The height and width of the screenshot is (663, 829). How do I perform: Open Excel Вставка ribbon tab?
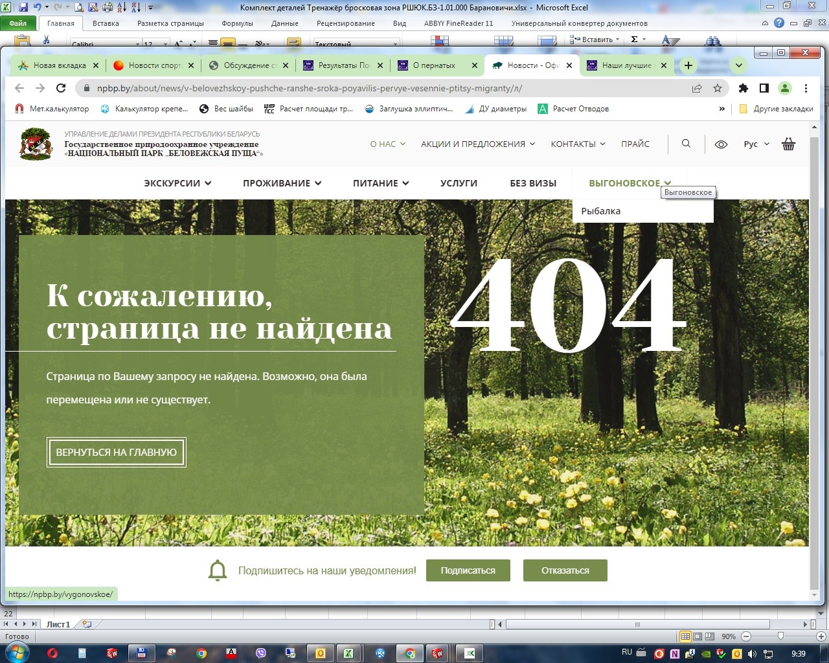tap(106, 23)
